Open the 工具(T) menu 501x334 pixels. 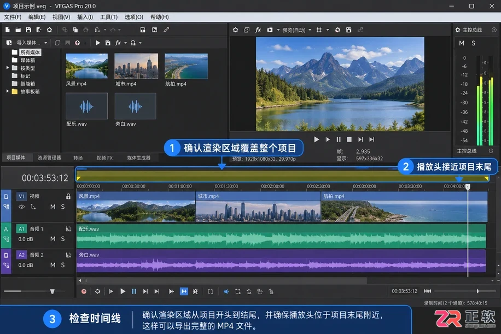[x=109, y=17]
